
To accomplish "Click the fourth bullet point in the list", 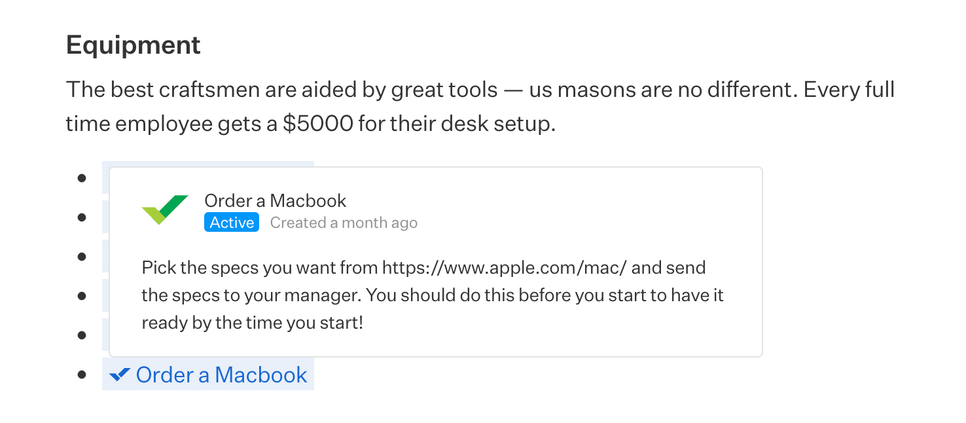I will tap(82, 296).
